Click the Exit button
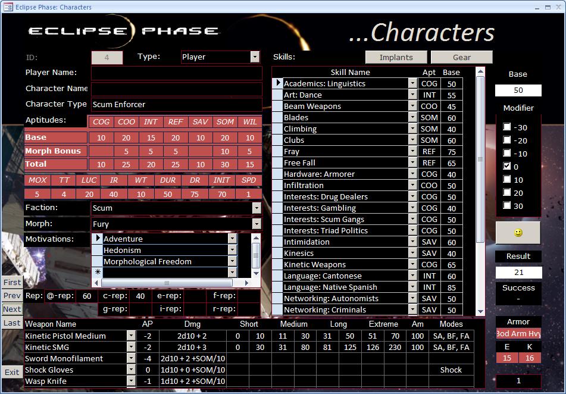Image resolution: width=566 pixels, height=394 pixels. pos(12,373)
